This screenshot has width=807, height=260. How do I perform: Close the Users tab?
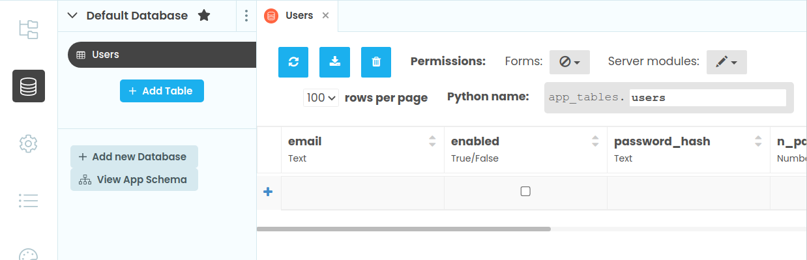tap(326, 16)
